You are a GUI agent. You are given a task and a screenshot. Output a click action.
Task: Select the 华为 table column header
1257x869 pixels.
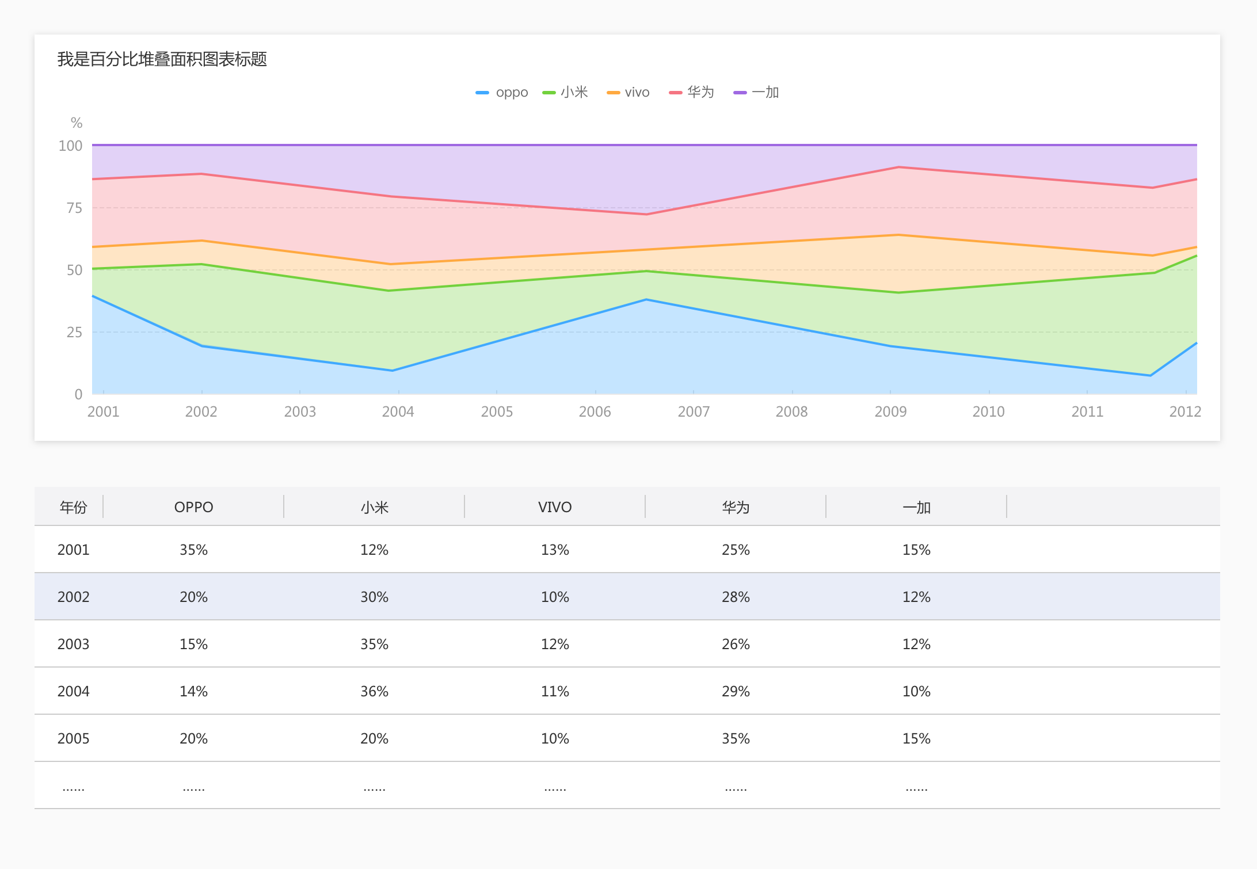tap(736, 507)
